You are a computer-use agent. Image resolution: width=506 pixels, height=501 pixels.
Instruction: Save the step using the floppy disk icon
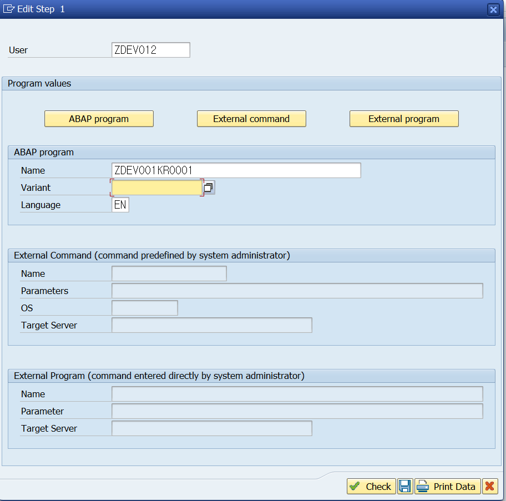[405, 486]
